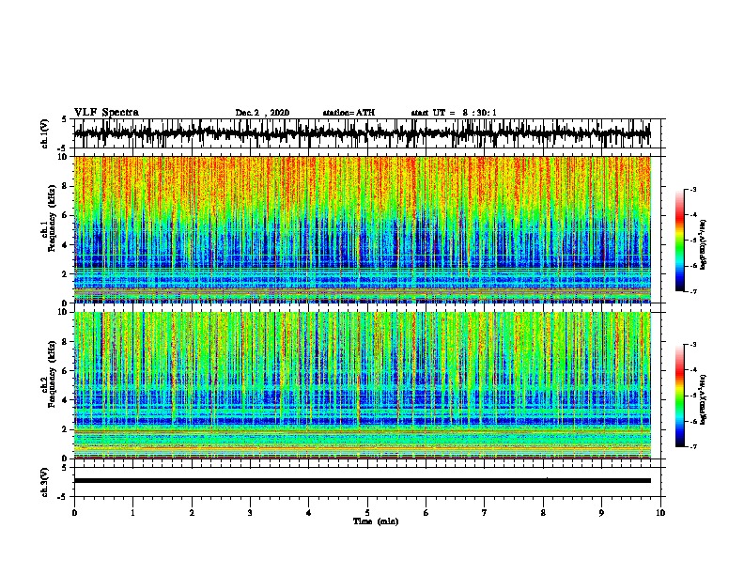
Task: Click the "-3" label on ch.1 colorbar
Action: [693, 189]
